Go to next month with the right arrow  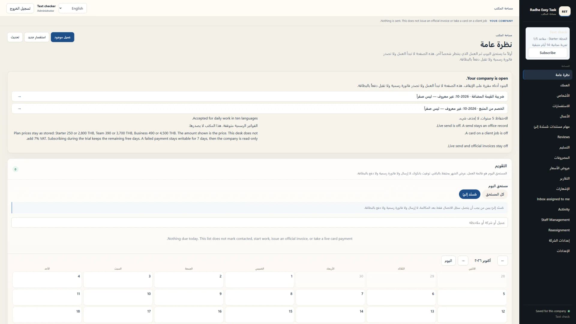463,261
